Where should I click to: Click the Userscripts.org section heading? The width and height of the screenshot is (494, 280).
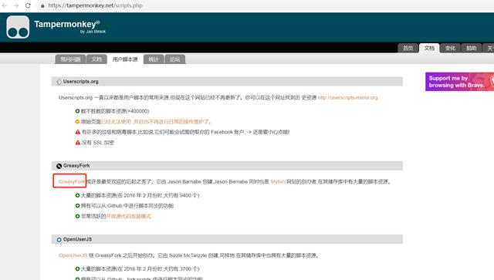point(80,82)
